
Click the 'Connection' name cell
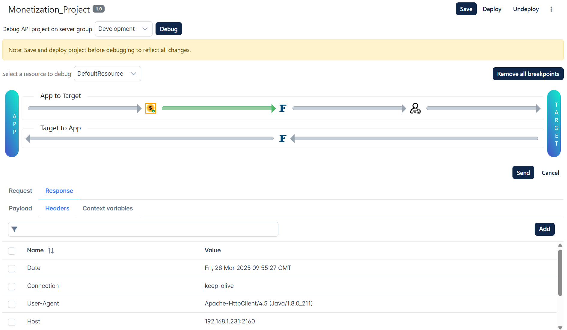pyautogui.click(x=43, y=286)
